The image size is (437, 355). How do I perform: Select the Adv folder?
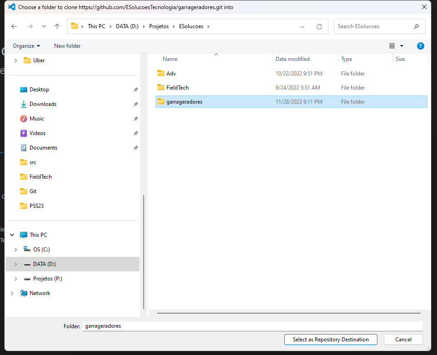click(171, 74)
